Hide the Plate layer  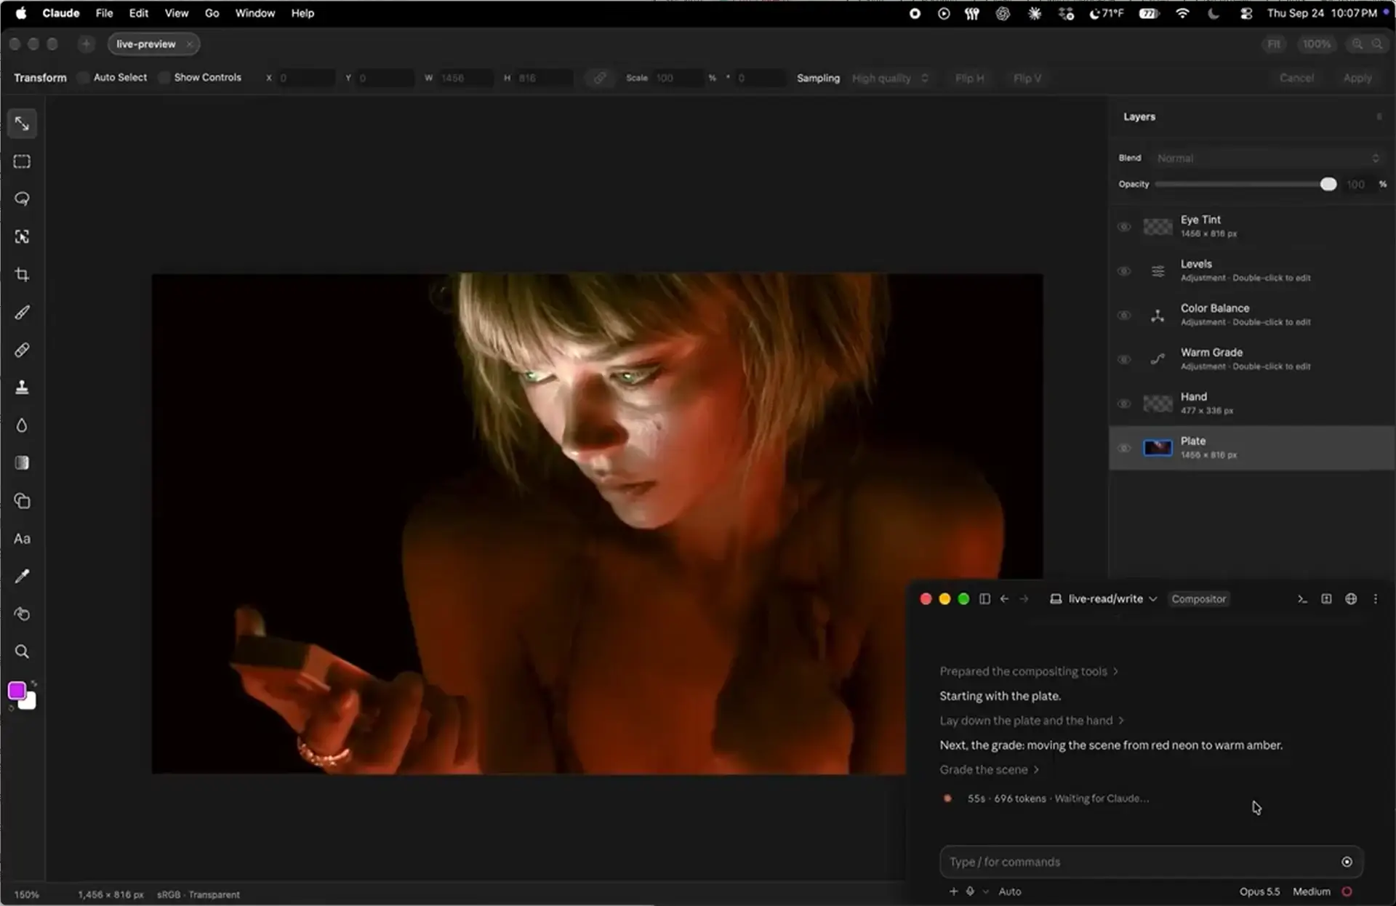click(x=1124, y=448)
